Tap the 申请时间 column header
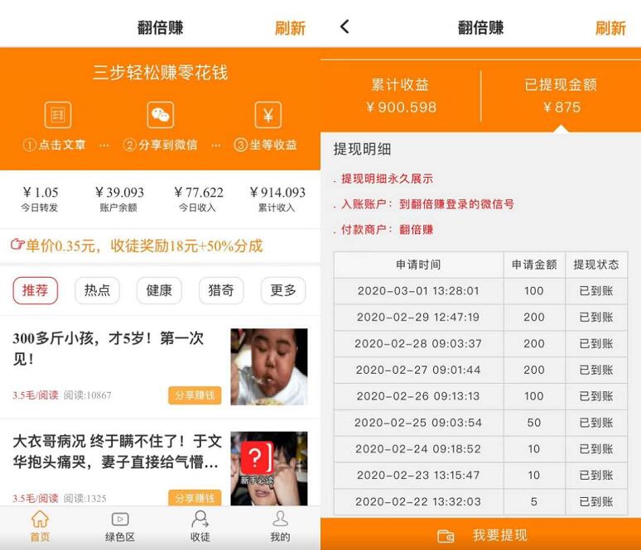 coord(418,265)
